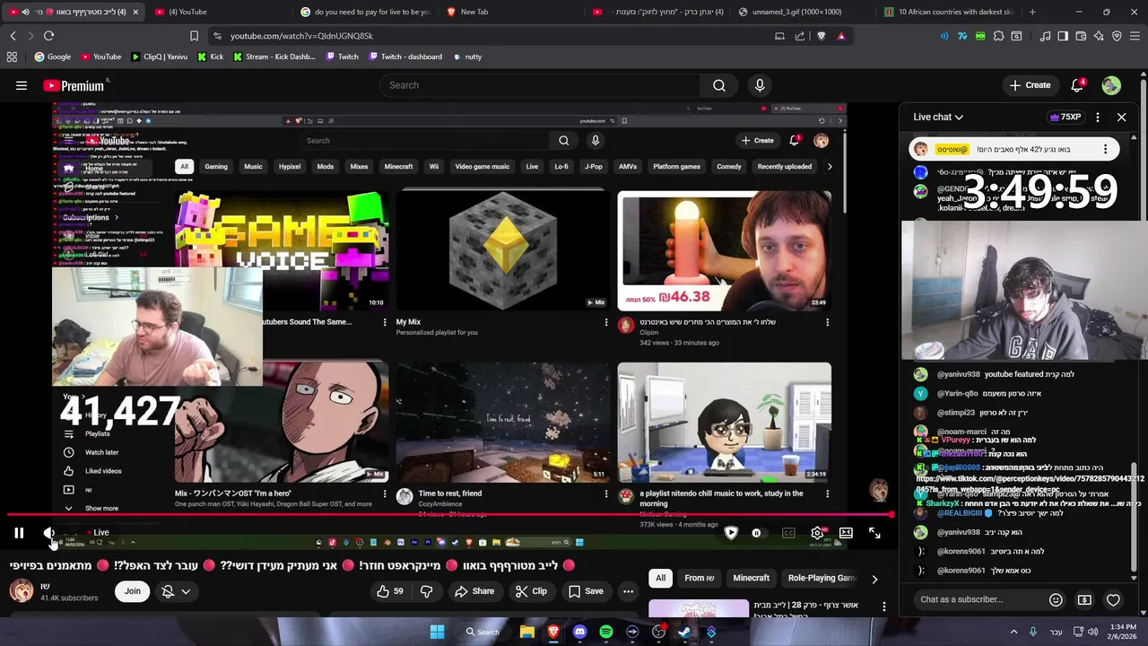The width and height of the screenshot is (1148, 646).
Task: Dislike the video
Action: tap(426, 591)
